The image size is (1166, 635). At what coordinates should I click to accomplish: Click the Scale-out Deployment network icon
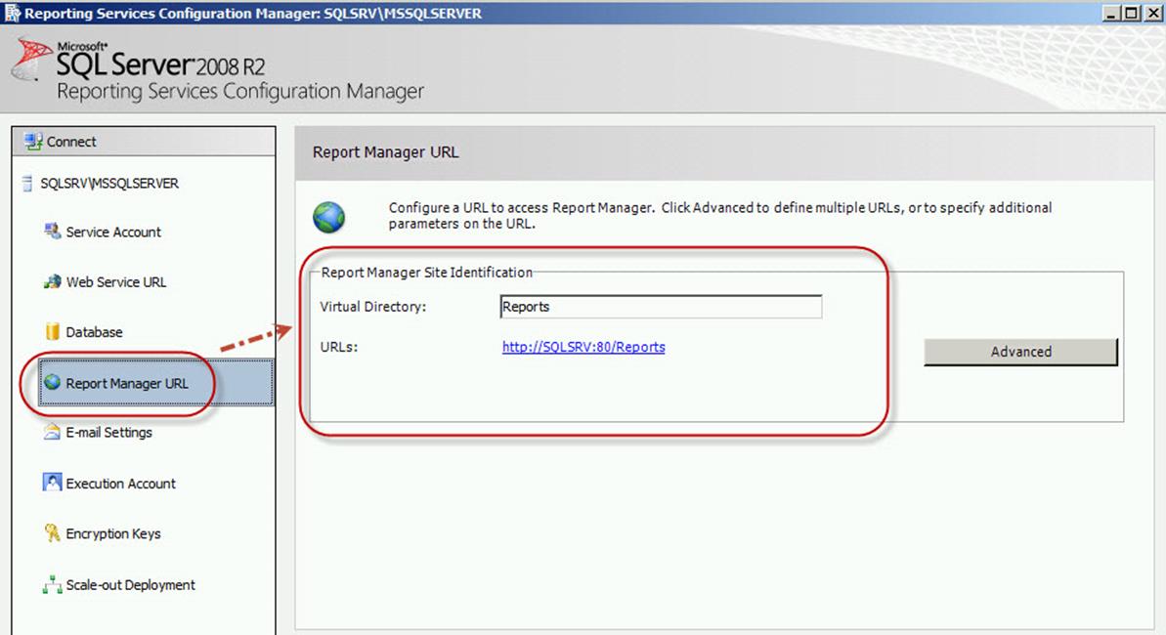click(x=52, y=584)
